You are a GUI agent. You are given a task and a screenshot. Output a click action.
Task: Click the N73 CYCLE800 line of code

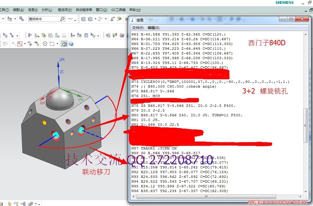coord(210,82)
